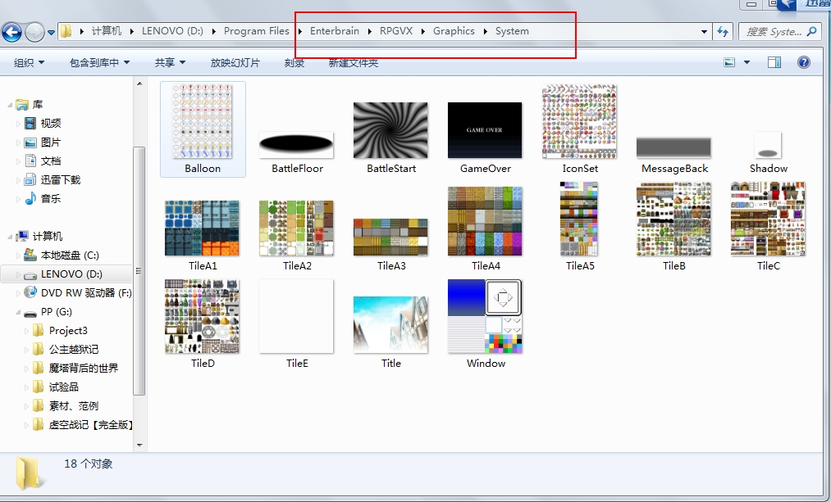The height and width of the screenshot is (502, 831).
Task: Click Graphics in the address path
Action: pyautogui.click(x=454, y=31)
